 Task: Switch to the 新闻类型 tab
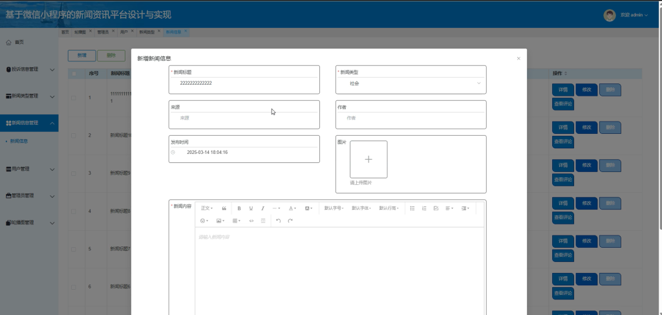147,32
